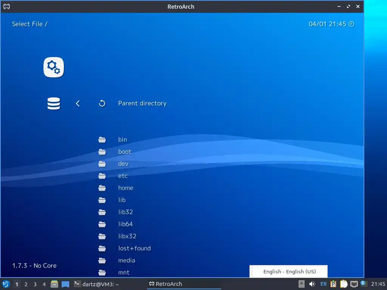The width and height of the screenshot is (387, 290).
Task: Click the libx32 folder icon
Action: (x=102, y=236)
